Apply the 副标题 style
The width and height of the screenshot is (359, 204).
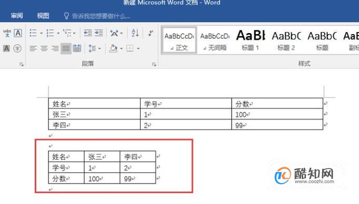[350, 40]
